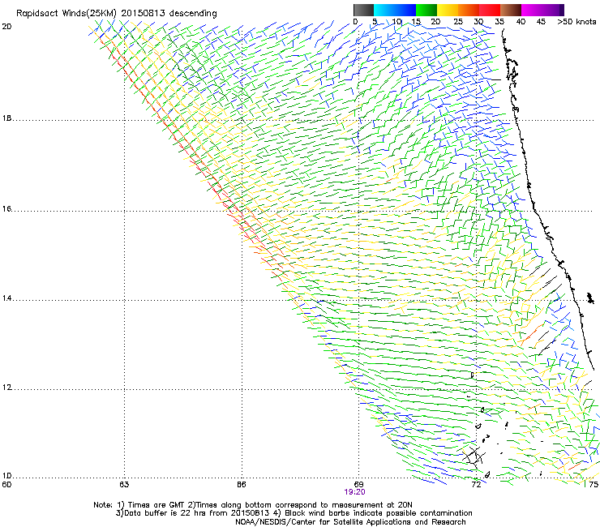
Task: Click the latitude label '14' on axis
Action: [6, 298]
